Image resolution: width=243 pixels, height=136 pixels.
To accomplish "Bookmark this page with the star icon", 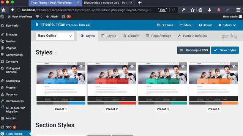I will pyautogui.click(x=193, y=10).
